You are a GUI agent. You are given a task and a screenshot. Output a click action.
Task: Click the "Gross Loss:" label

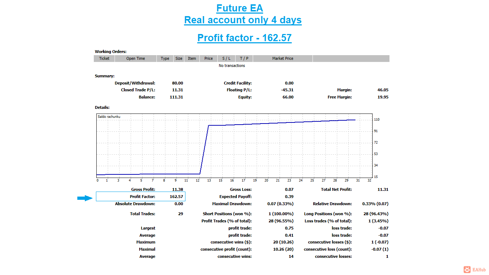[x=241, y=189]
